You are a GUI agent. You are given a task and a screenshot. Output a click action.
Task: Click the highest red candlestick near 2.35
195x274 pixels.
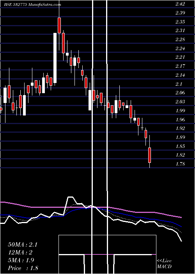pos(59,25)
